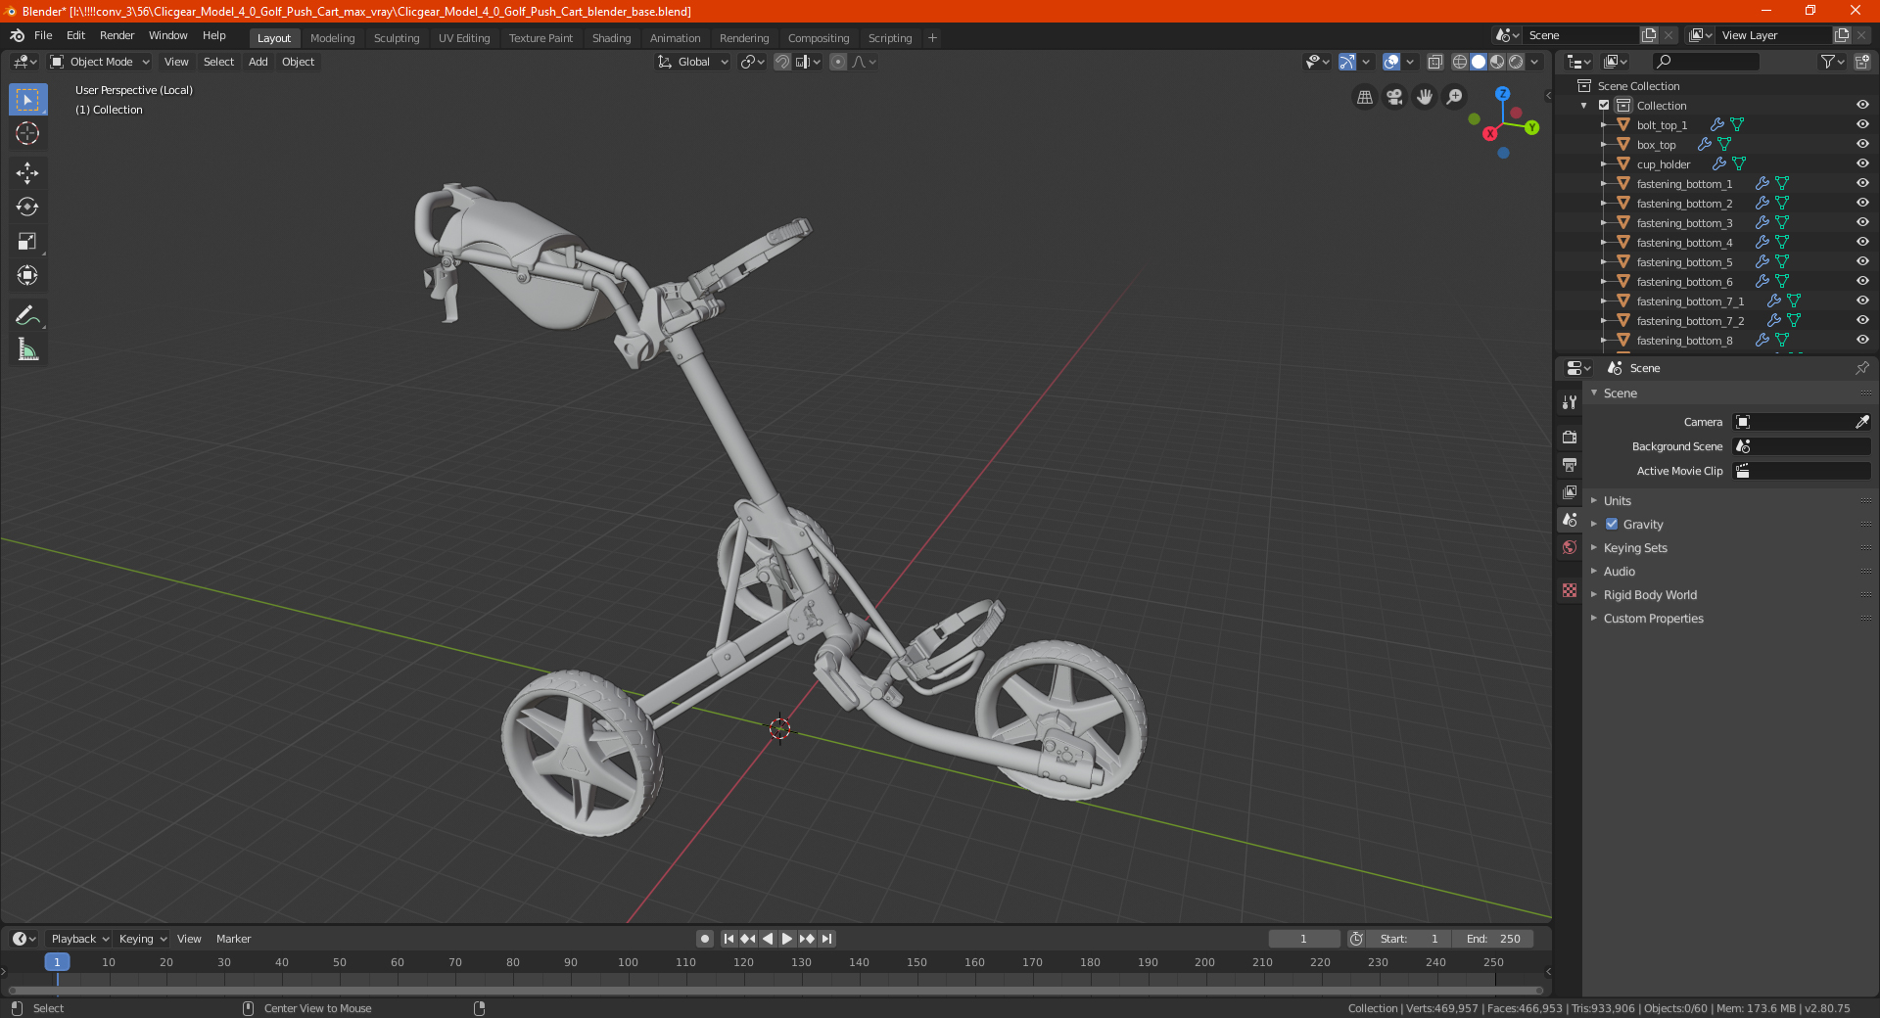The width and height of the screenshot is (1880, 1018).
Task: Open the World properties tab
Action: pos(1570,547)
